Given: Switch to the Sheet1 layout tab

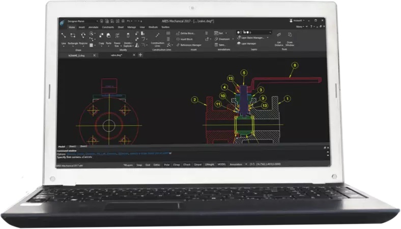Looking at the screenshot, I should (72, 147).
